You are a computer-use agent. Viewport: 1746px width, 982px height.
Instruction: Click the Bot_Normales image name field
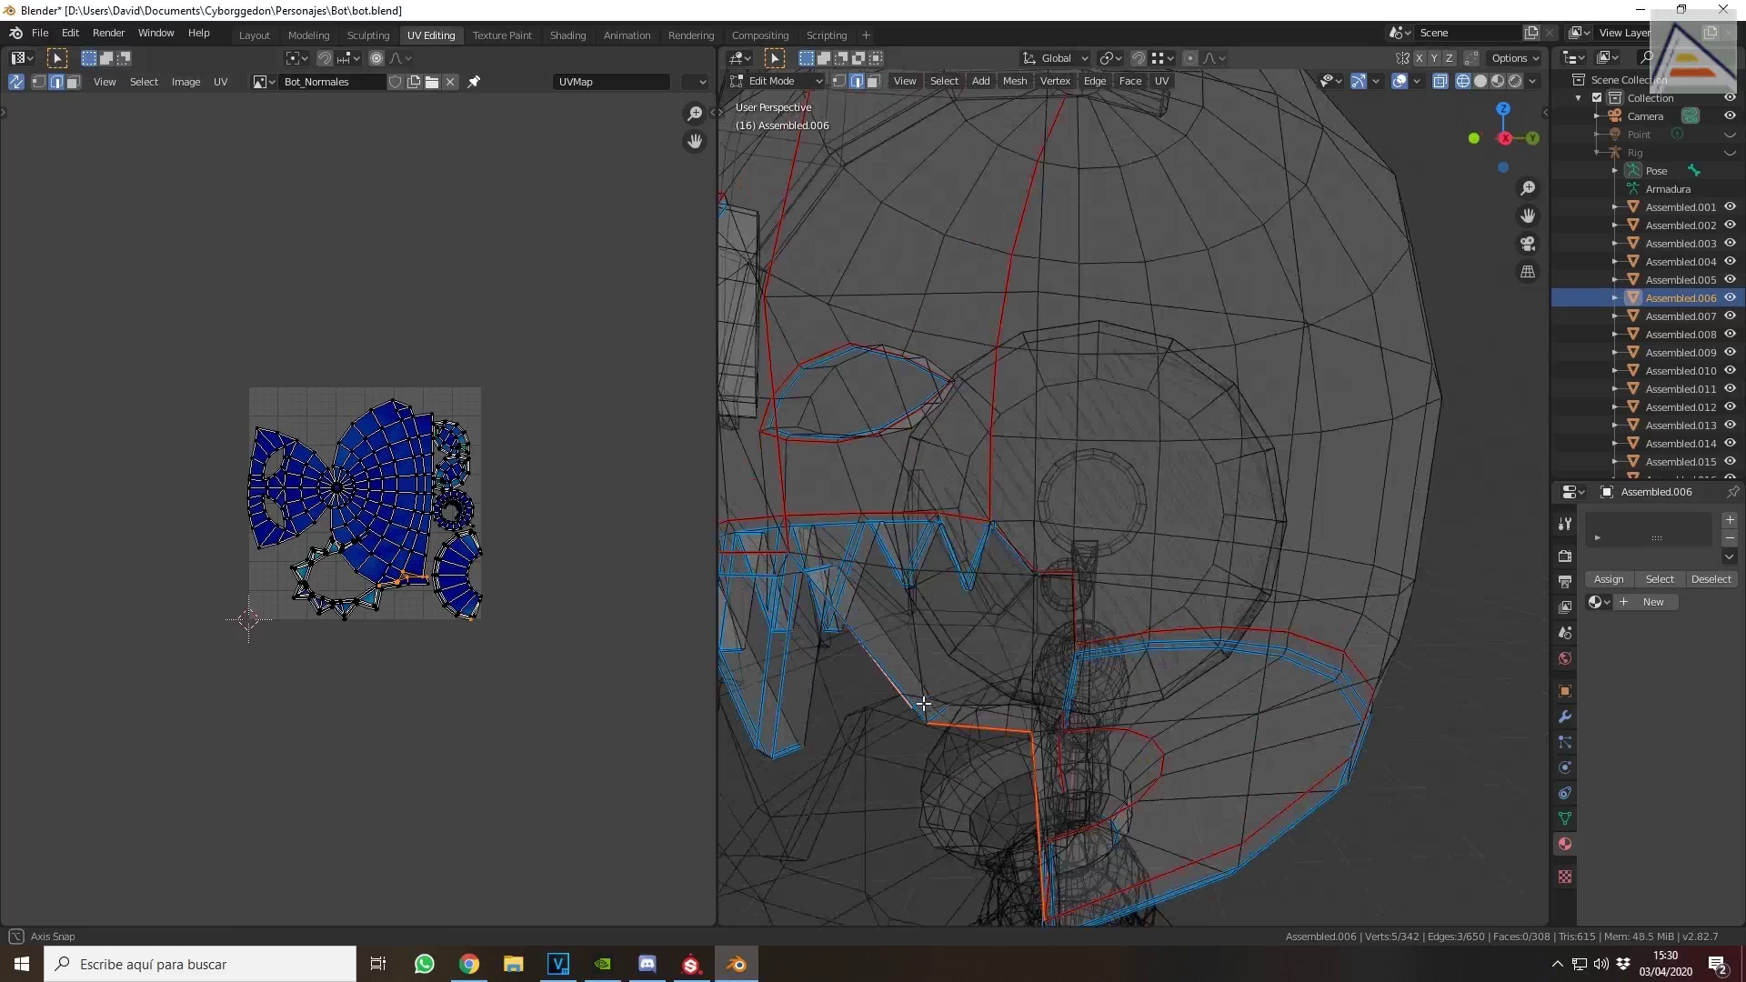(329, 82)
